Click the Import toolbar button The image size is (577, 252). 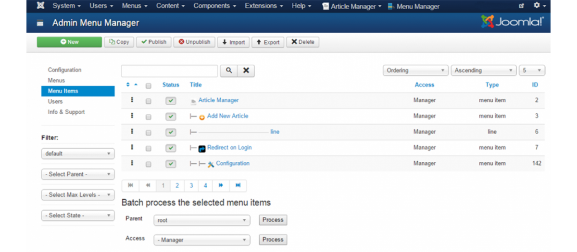233,42
